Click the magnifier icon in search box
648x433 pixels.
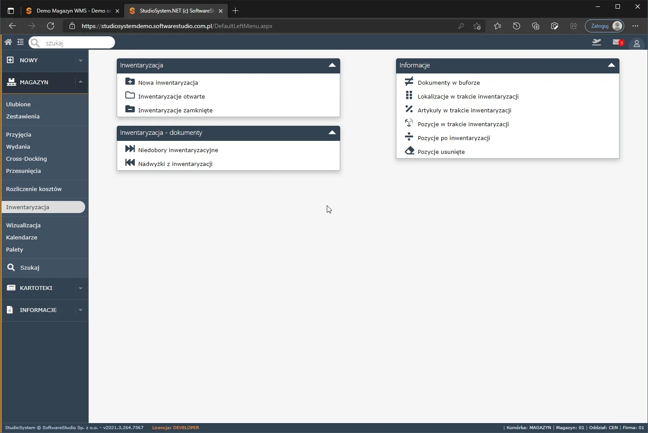coord(35,43)
